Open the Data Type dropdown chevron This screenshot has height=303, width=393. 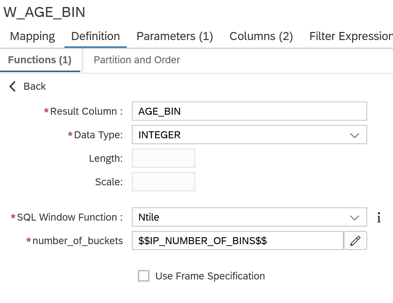click(354, 135)
